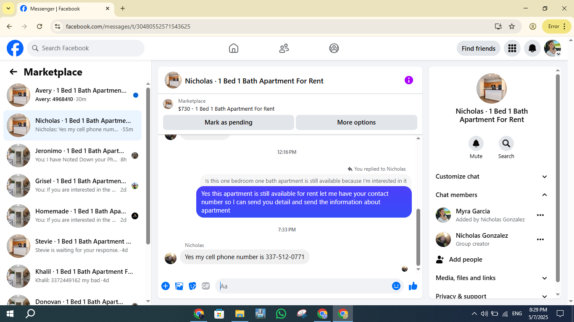Open the notifications bell in header
574x322 pixels.
click(x=532, y=49)
